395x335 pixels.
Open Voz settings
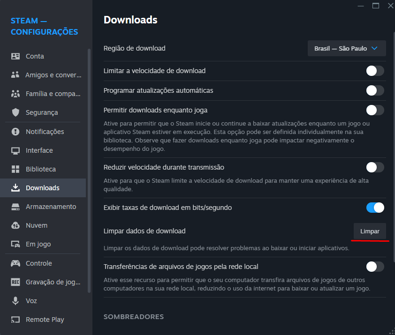(x=43, y=301)
